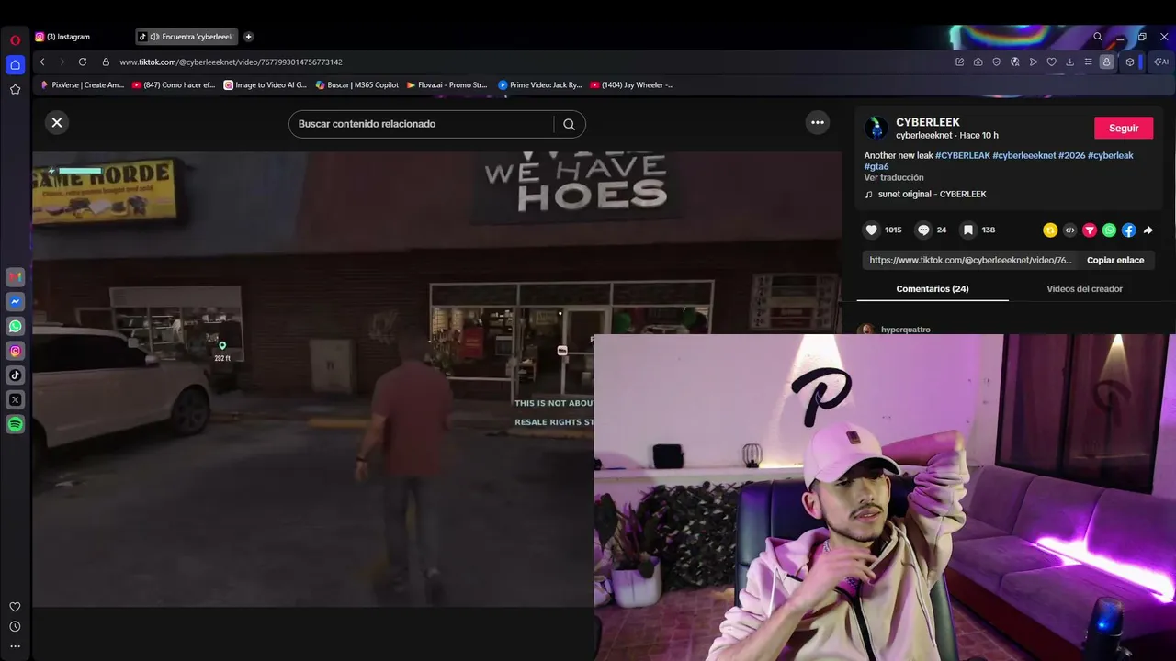
Task: Open the toolbar downloads icon
Action: point(1069,62)
